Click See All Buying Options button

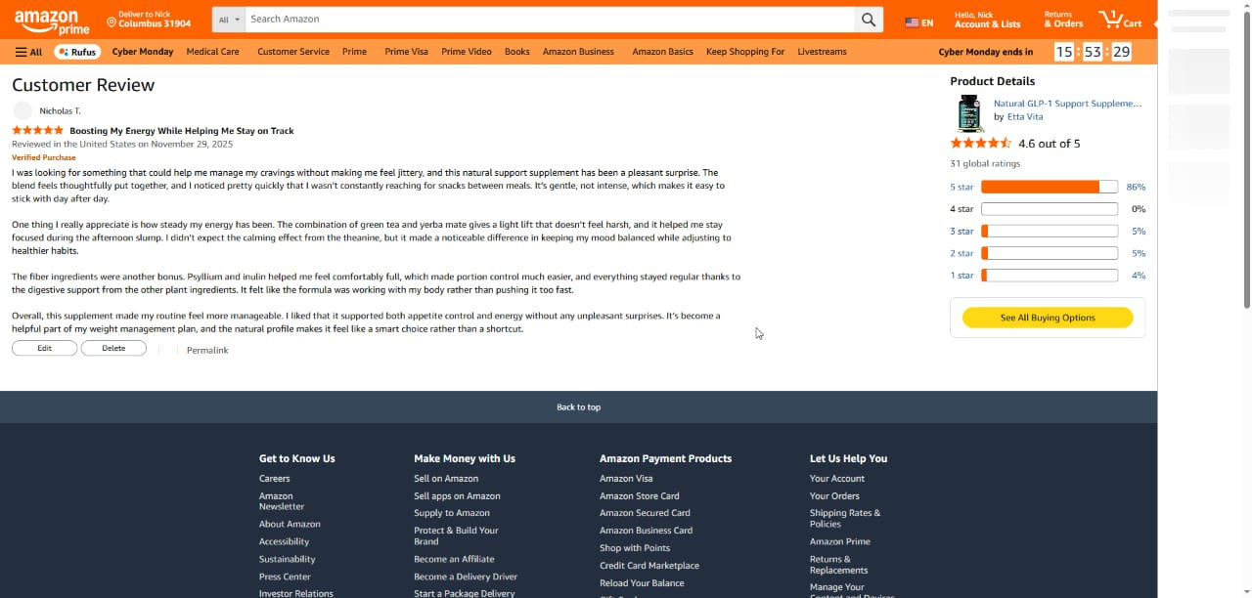pyautogui.click(x=1048, y=318)
